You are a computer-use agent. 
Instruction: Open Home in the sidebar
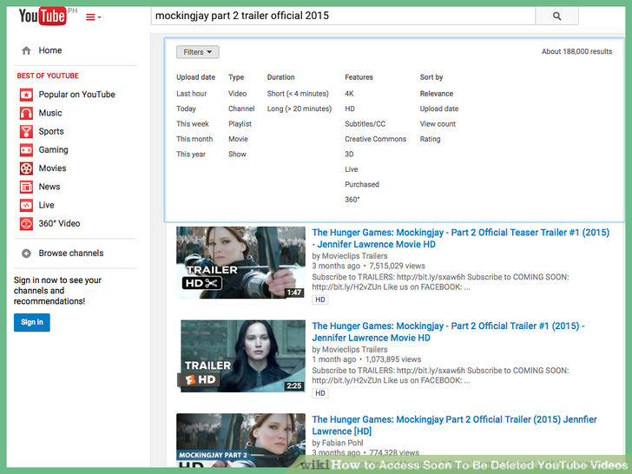tap(50, 50)
